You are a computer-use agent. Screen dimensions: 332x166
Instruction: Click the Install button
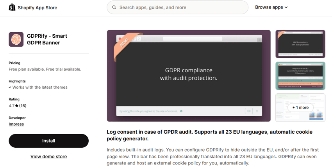click(49, 141)
